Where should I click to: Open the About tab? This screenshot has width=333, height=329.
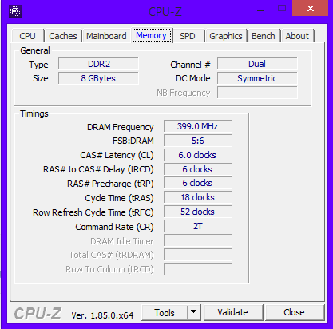[x=297, y=36]
